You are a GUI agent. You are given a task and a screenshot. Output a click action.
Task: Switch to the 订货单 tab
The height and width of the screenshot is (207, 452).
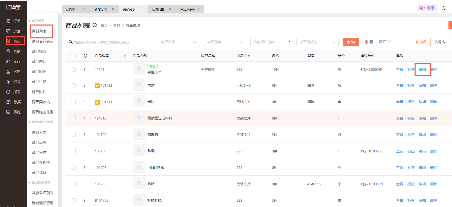coord(71,9)
